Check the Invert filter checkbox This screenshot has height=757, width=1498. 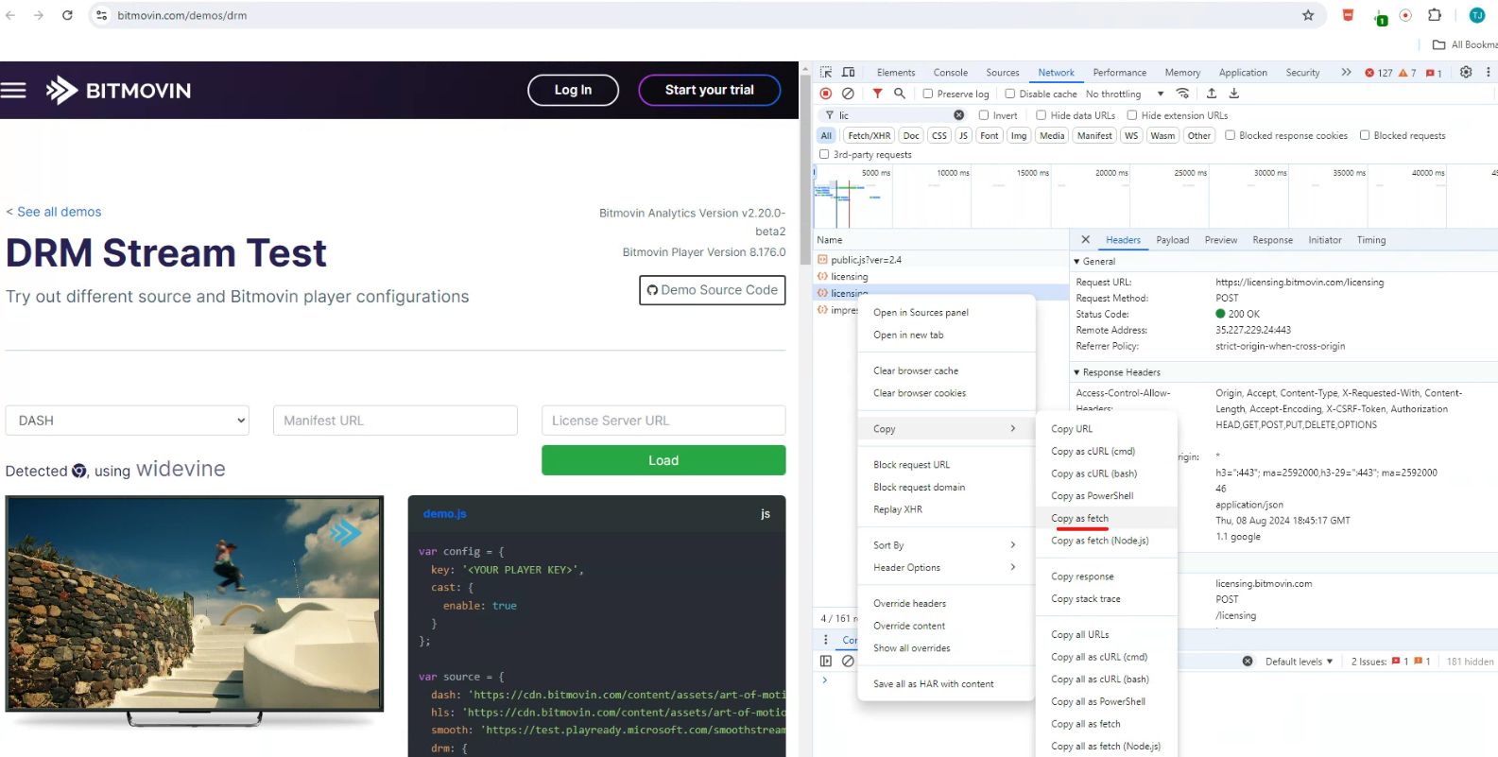coord(984,115)
